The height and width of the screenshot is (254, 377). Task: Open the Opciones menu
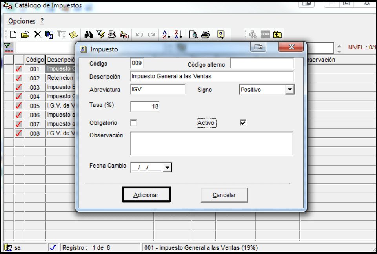[x=22, y=21]
